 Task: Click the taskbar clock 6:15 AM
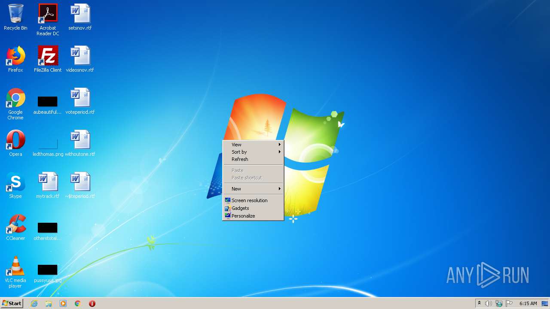(528, 303)
